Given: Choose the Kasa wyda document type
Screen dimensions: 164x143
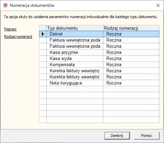Looking at the screenshot, I should [x=75, y=59].
